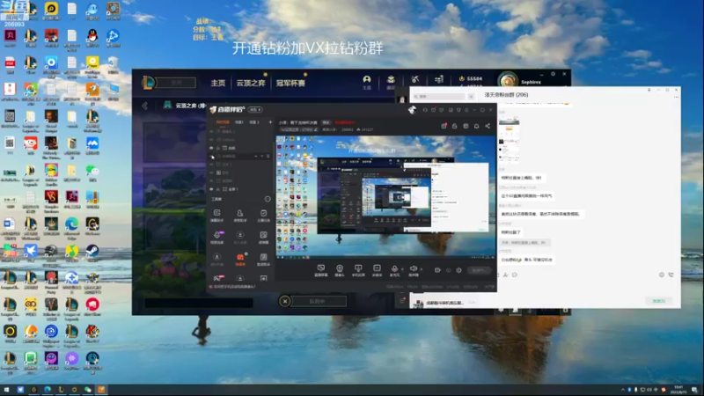
Task: Click the help question link at streaming bottom
Action: click(234, 287)
